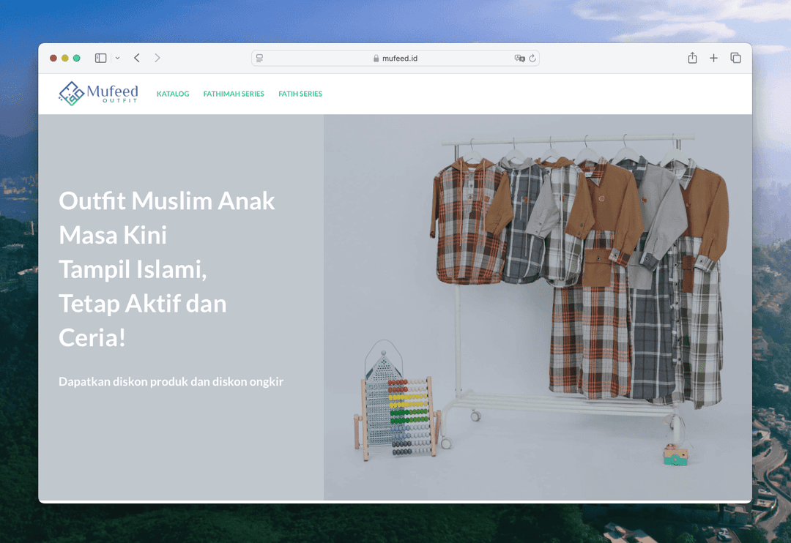Image resolution: width=791 pixels, height=543 pixels.
Task: Toggle the Safari sidebar
Action: pyautogui.click(x=100, y=58)
